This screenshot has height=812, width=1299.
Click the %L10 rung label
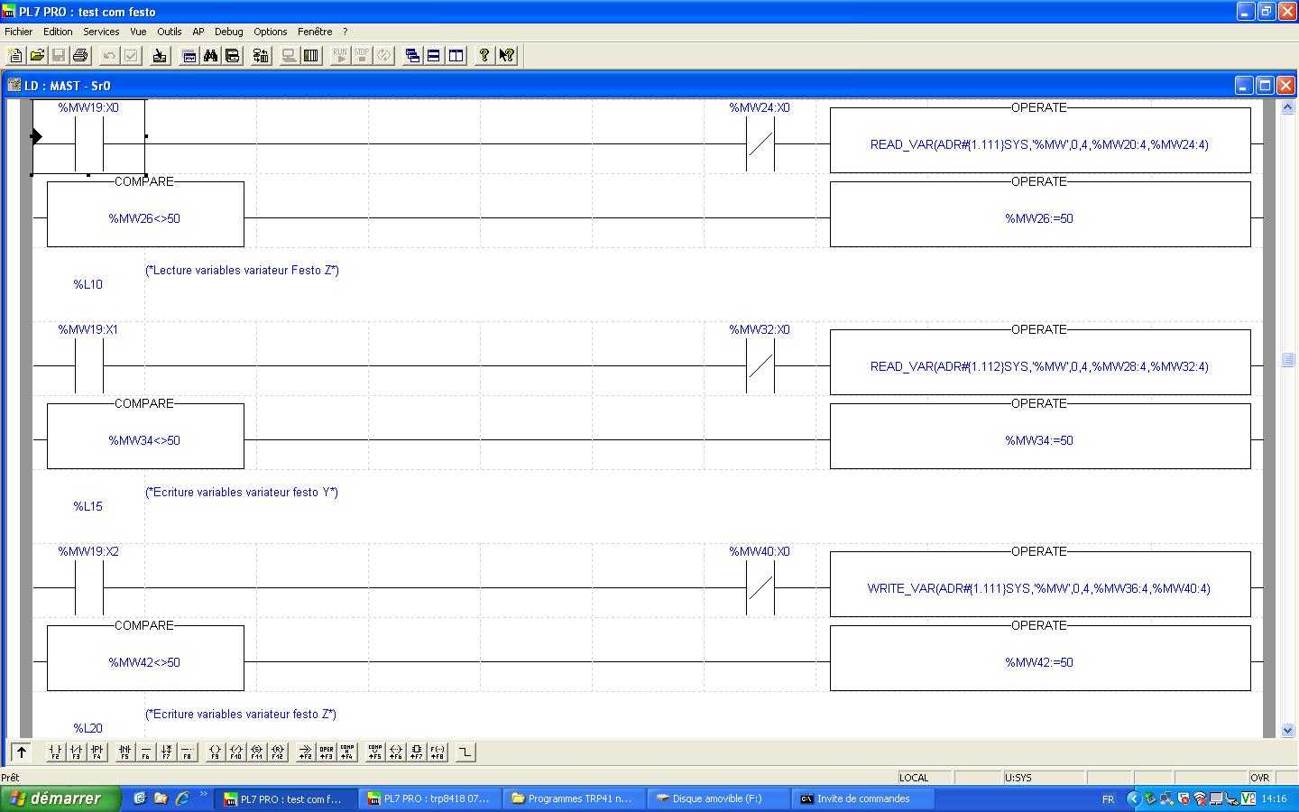(88, 284)
